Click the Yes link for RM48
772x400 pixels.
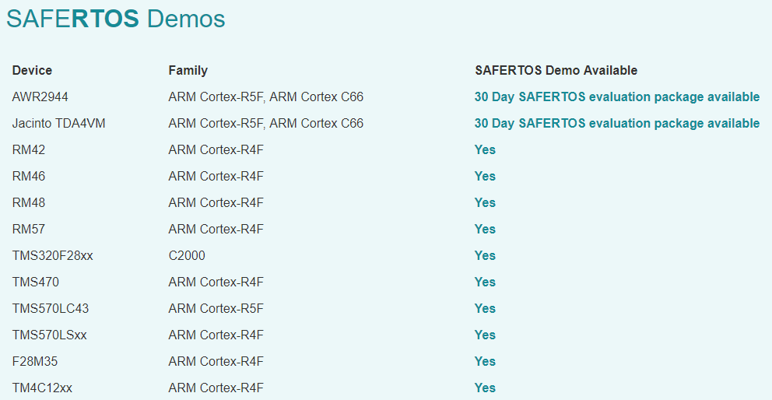(485, 202)
